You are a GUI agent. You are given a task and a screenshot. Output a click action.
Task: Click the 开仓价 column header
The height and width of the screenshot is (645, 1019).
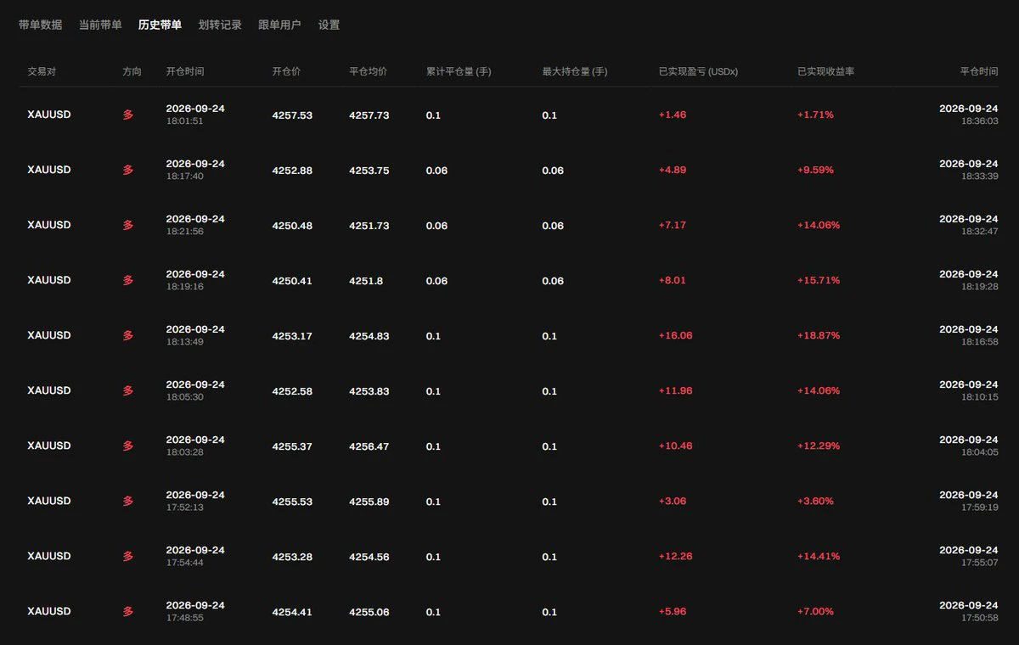(x=287, y=72)
